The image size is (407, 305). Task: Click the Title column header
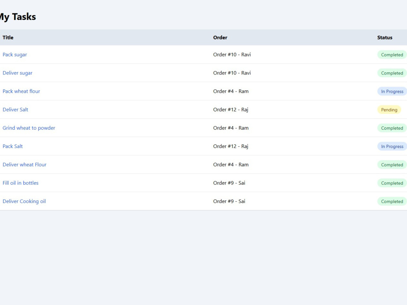[x=8, y=37]
